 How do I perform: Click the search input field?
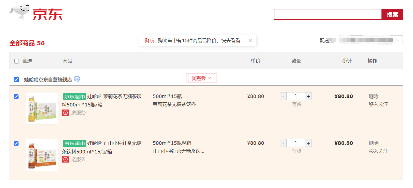[328, 14]
